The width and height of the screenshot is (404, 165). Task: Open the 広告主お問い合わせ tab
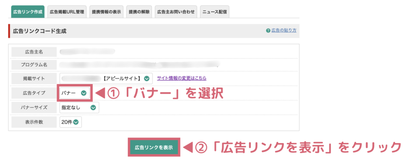[176, 12]
